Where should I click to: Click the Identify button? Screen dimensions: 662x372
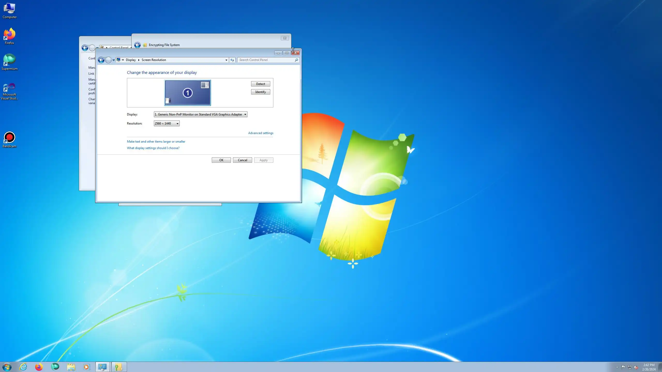260,92
